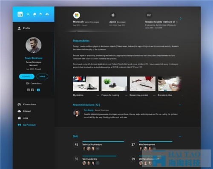
Task: Open Recommendations section more options dots
Action: click(180, 105)
